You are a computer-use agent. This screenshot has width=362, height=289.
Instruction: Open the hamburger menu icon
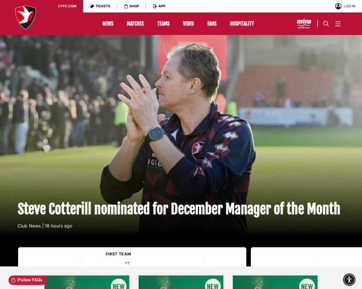338,23
